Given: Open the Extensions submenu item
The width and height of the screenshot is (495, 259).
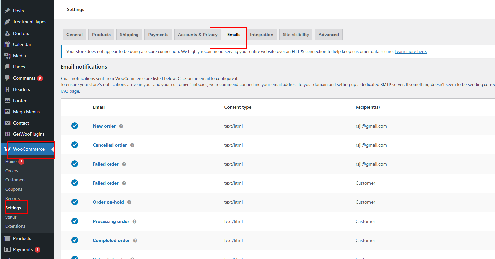Looking at the screenshot, I should coord(15,226).
